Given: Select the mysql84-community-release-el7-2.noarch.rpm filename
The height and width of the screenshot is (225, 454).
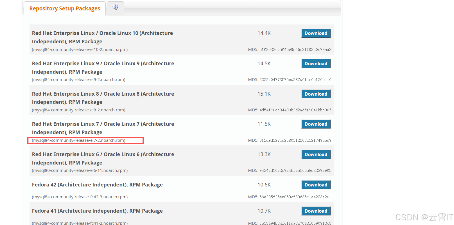Looking at the screenshot, I should click(79, 140).
